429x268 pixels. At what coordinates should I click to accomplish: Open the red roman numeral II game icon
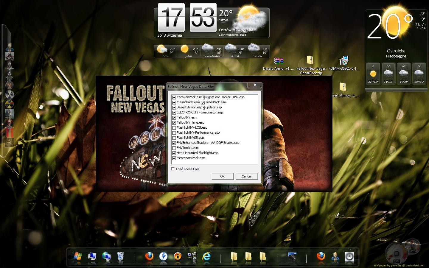9,133
